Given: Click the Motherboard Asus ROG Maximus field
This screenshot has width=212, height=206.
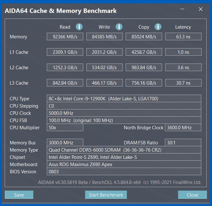Looking at the screenshot, I should pos(124,164).
